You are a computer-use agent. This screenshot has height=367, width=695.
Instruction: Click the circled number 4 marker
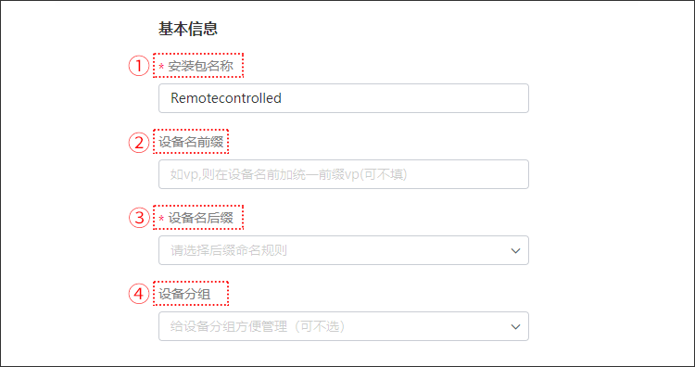coord(139,294)
